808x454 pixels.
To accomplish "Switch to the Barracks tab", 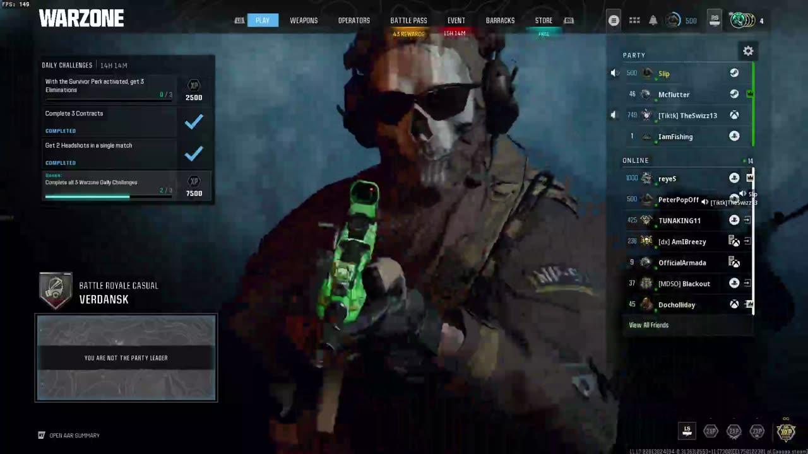I will [500, 20].
